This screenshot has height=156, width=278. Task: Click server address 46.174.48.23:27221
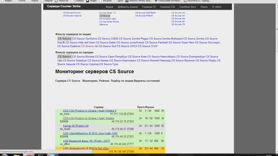[x=122, y=137]
